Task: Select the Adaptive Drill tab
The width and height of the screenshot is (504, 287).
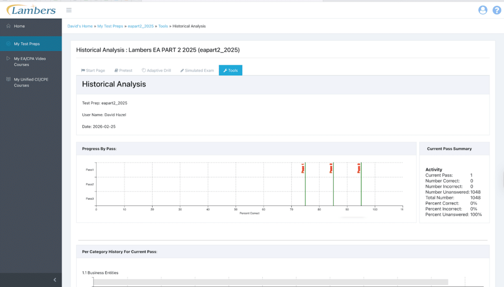Action: point(156,70)
